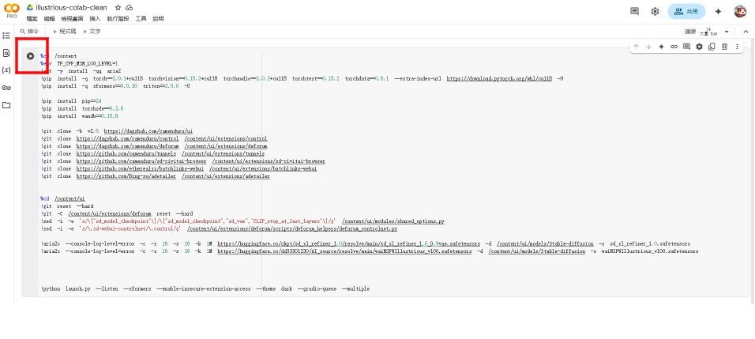
Task: Open the 檔案 (File) menu
Action: (32, 18)
